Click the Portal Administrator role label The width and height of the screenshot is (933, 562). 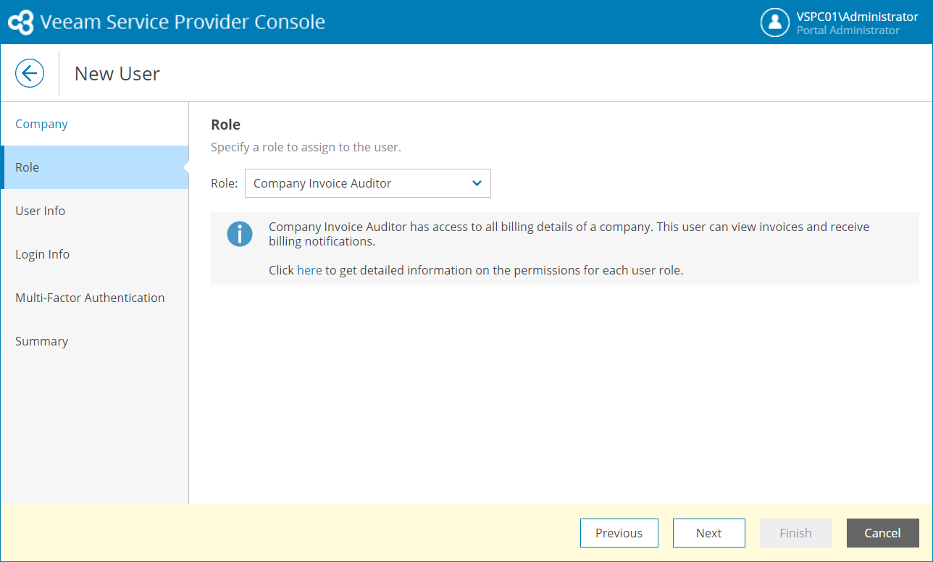(848, 30)
